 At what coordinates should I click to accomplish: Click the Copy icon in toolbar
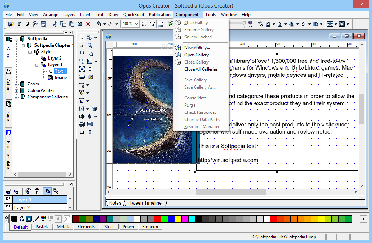pos(63,24)
